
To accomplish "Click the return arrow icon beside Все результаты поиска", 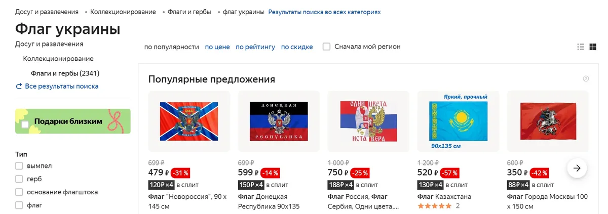I will 19,87.
